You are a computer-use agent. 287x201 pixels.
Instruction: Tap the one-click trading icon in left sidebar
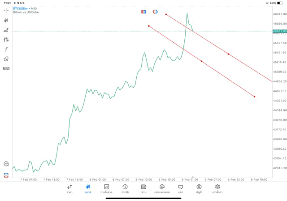coord(6,175)
